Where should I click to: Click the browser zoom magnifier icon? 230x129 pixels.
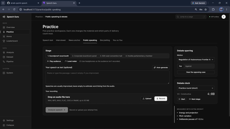click(x=196, y=9)
